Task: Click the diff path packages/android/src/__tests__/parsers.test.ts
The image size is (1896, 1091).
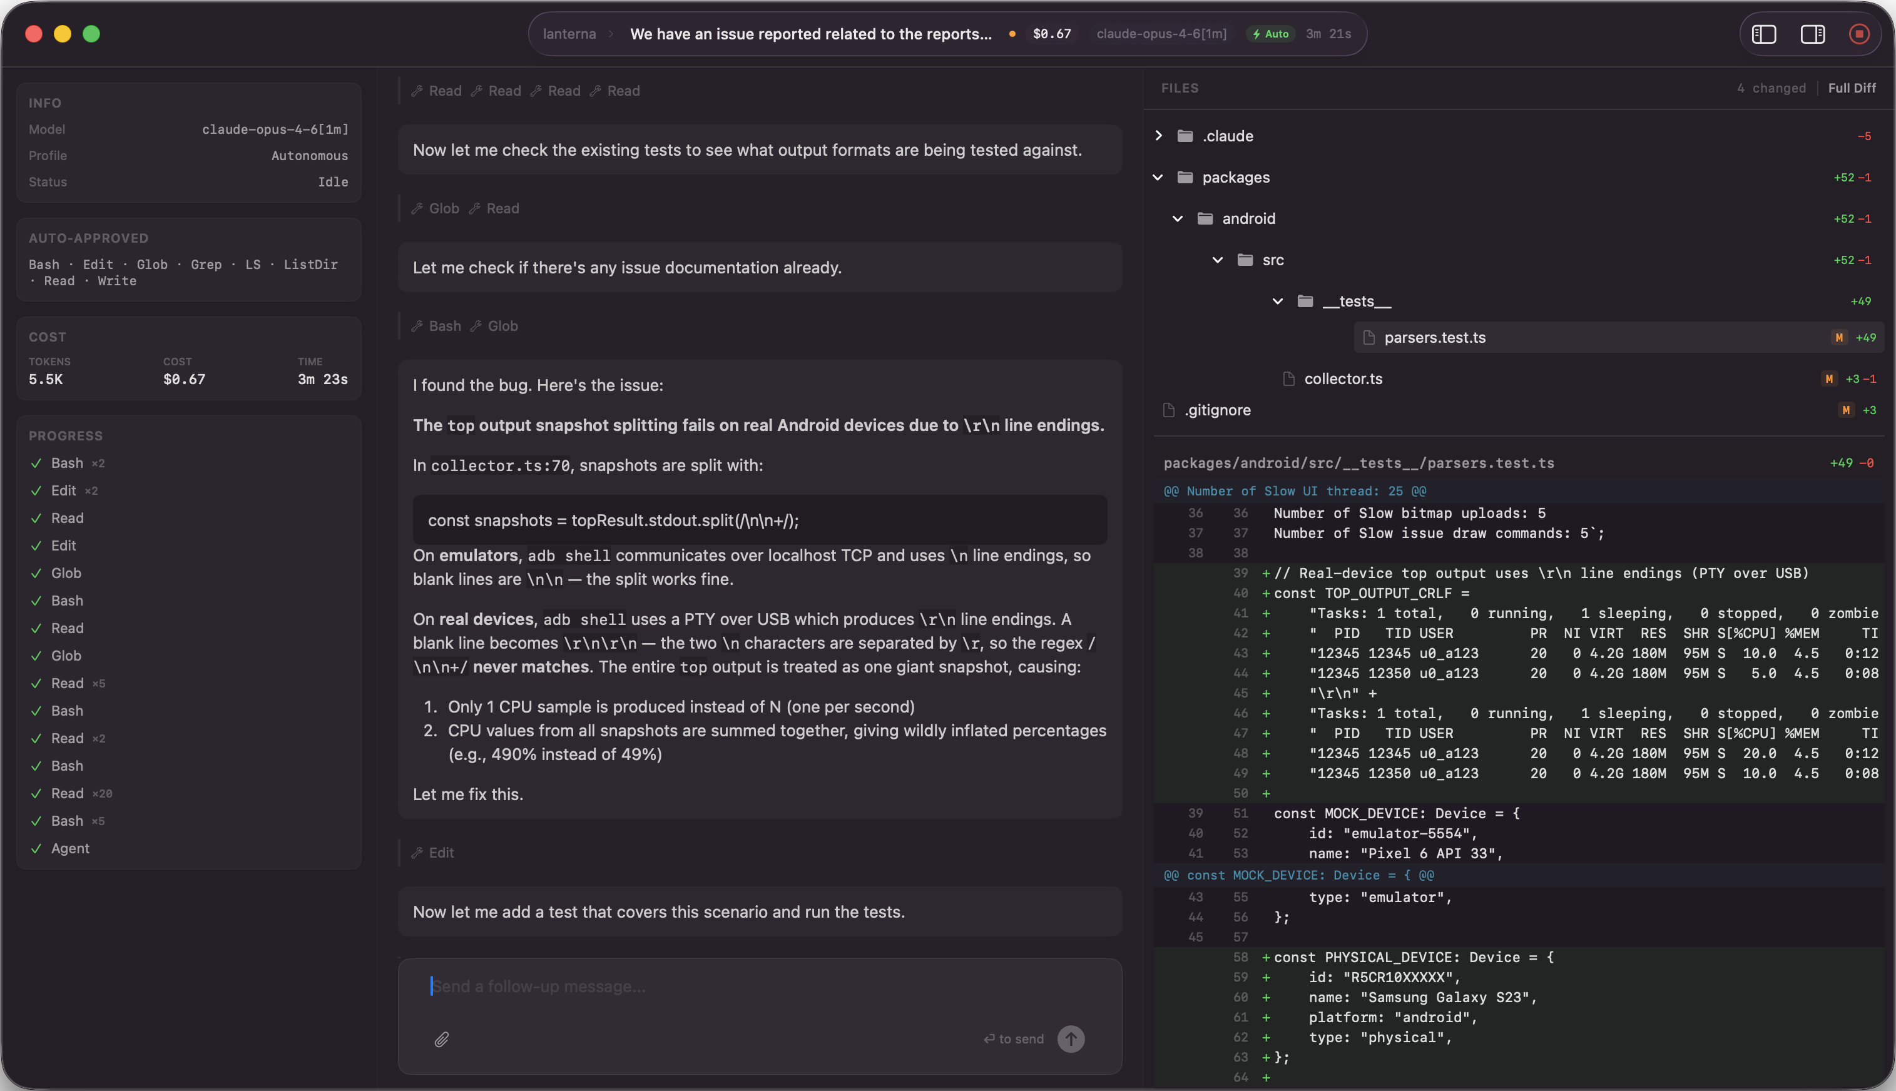Action: [1358, 463]
